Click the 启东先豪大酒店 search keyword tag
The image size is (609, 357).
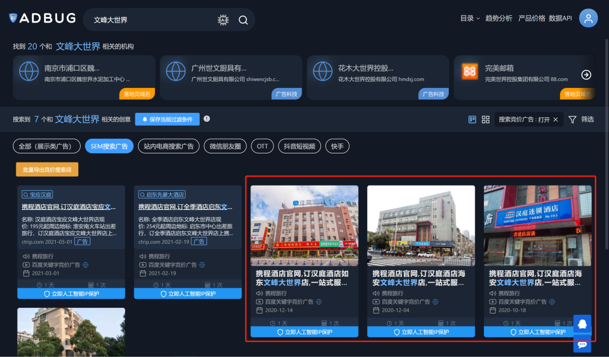162,194
